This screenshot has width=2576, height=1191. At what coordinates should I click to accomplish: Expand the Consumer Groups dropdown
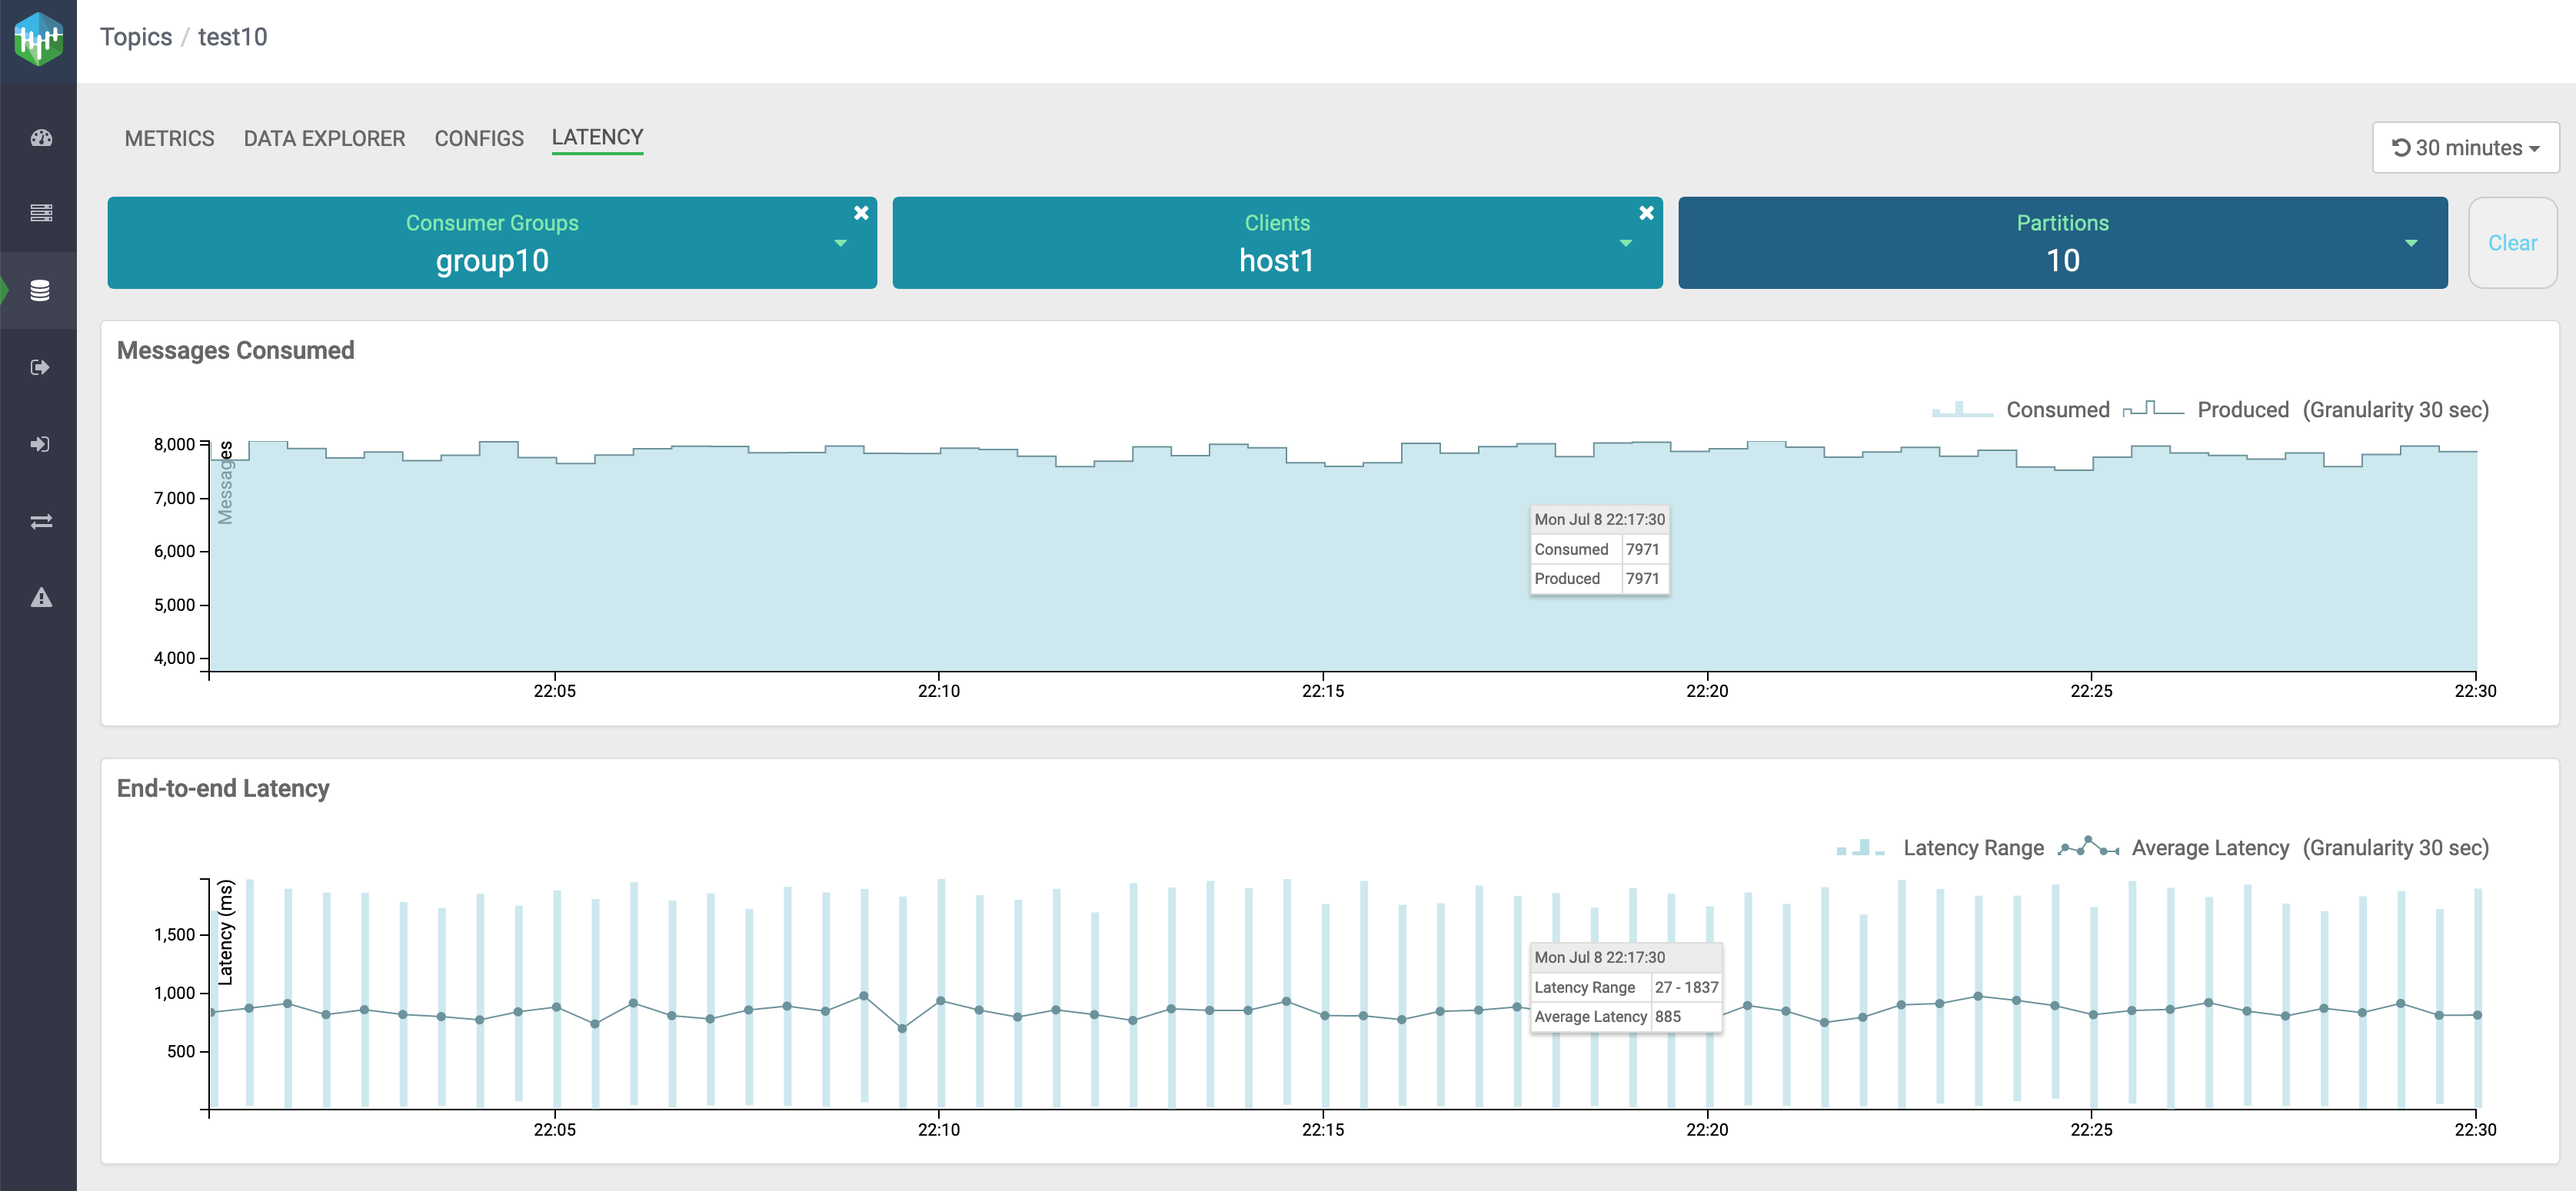[840, 244]
